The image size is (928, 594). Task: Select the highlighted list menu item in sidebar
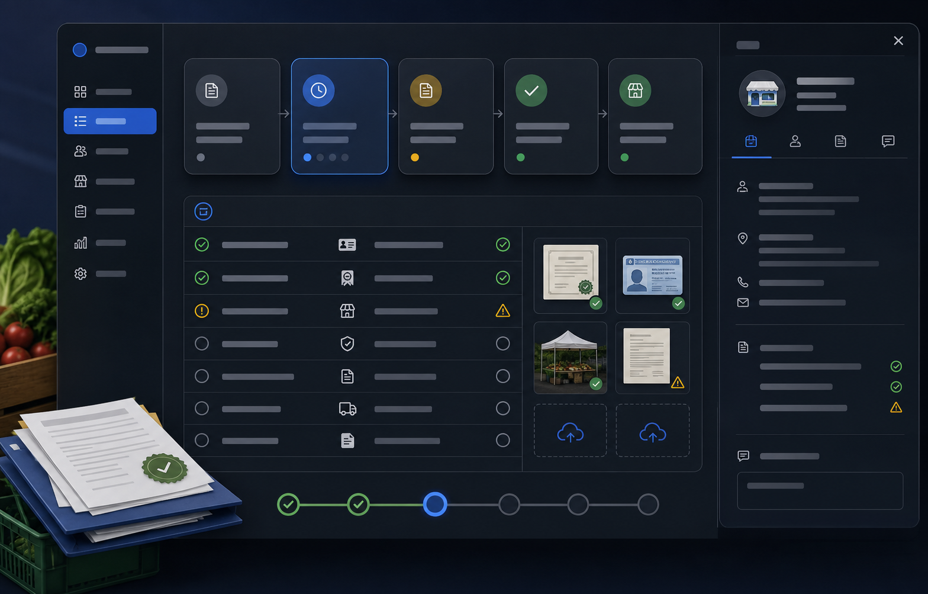[x=110, y=121]
